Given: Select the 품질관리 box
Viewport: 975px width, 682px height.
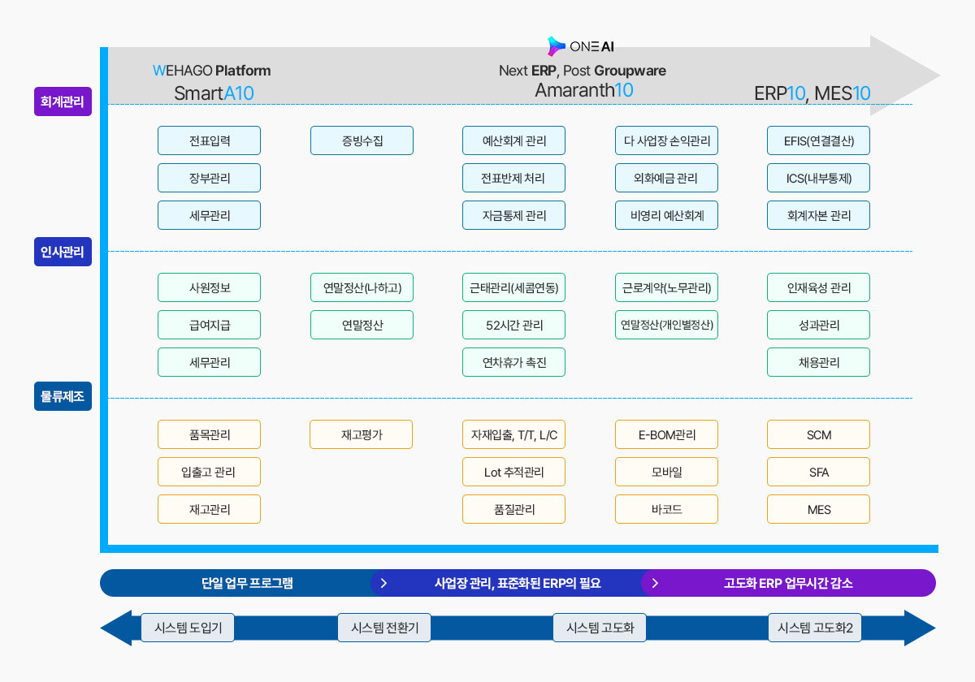Looking at the screenshot, I should coord(513,509).
